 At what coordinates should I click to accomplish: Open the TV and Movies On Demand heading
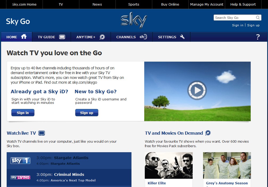click(174, 133)
